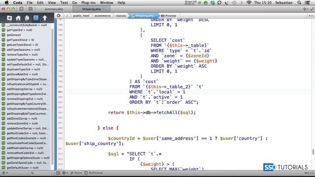The height and width of the screenshot is (177, 315).
Task: Open the Coda application menu
Action: pyautogui.click(x=18, y=2)
